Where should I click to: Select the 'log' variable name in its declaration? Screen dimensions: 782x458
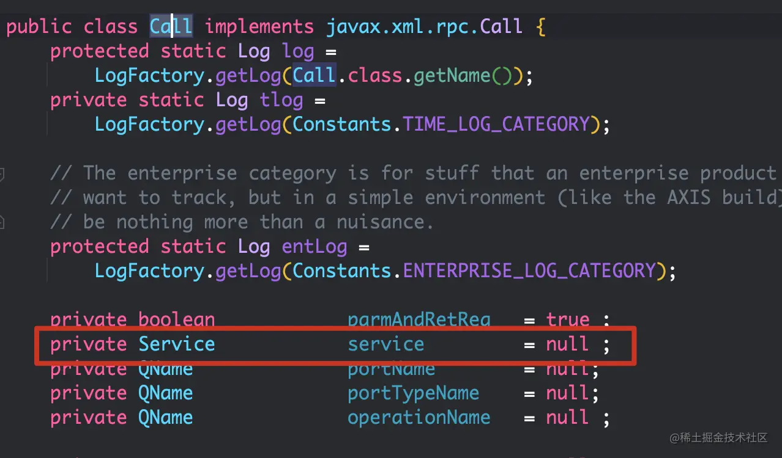(298, 51)
